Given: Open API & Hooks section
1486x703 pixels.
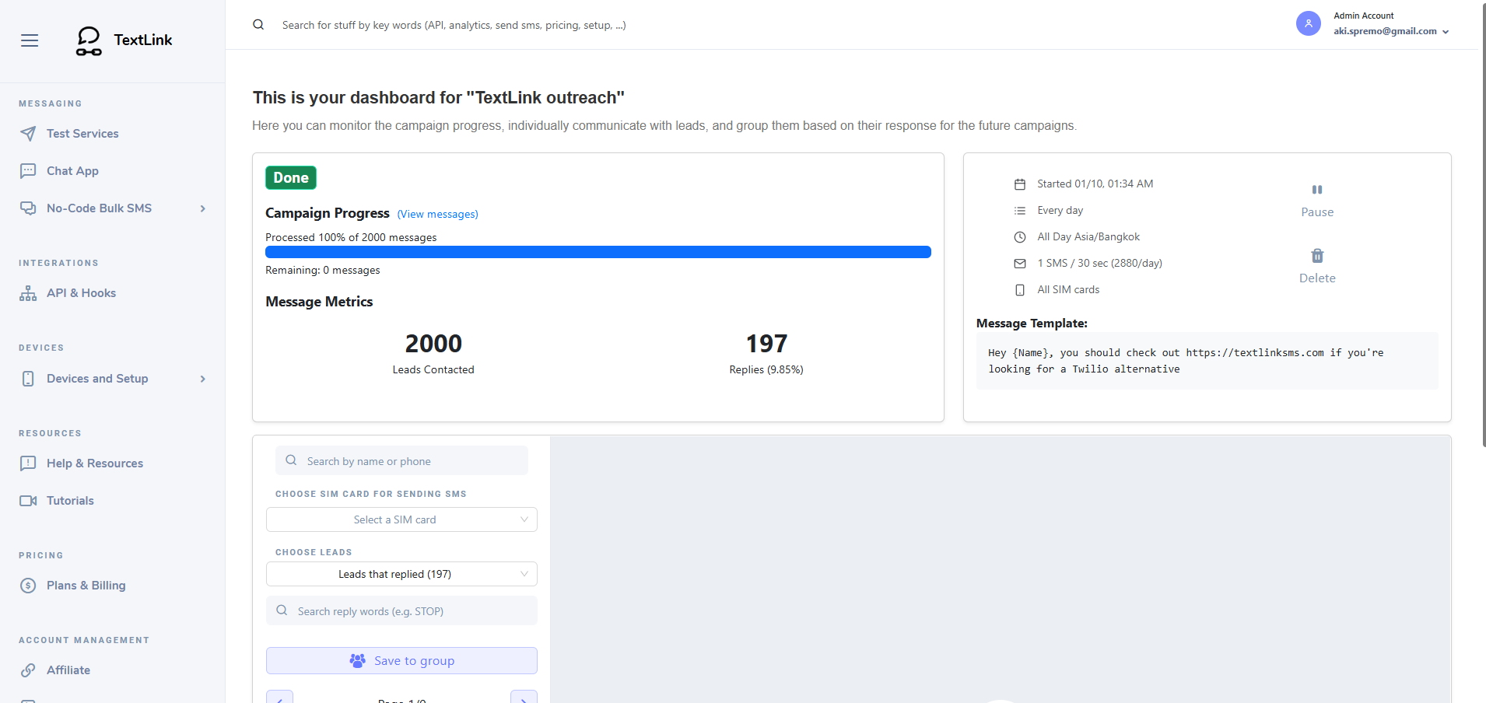Looking at the screenshot, I should 81,293.
